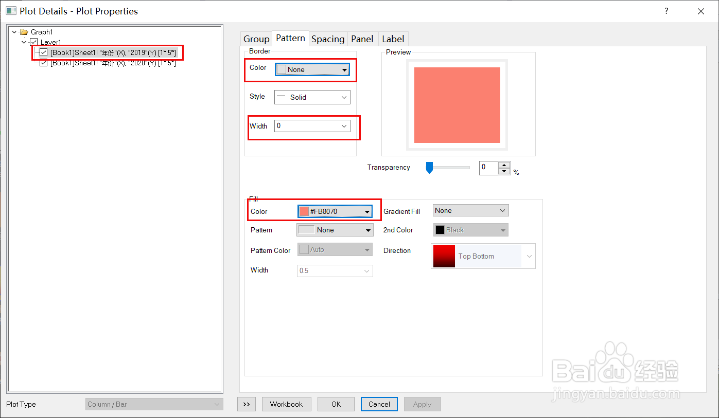719x418 pixels.
Task: Switch to the Group tab
Action: [x=256, y=39]
